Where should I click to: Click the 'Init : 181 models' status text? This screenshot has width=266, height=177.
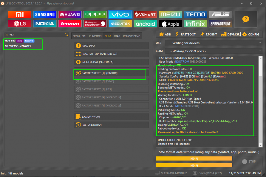click(x=12, y=173)
